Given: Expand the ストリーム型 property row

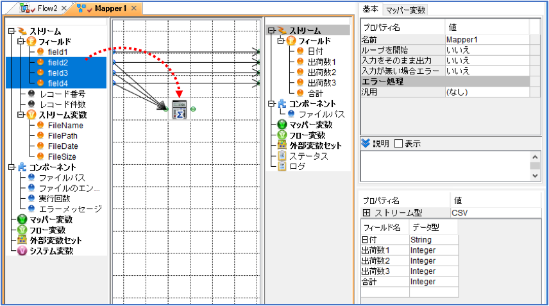Looking at the screenshot, I should click(366, 212).
